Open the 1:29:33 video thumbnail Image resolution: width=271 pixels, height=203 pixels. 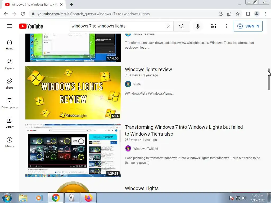(73, 150)
